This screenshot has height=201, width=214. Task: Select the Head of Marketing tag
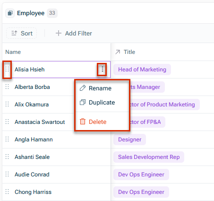pyautogui.click(x=142, y=70)
